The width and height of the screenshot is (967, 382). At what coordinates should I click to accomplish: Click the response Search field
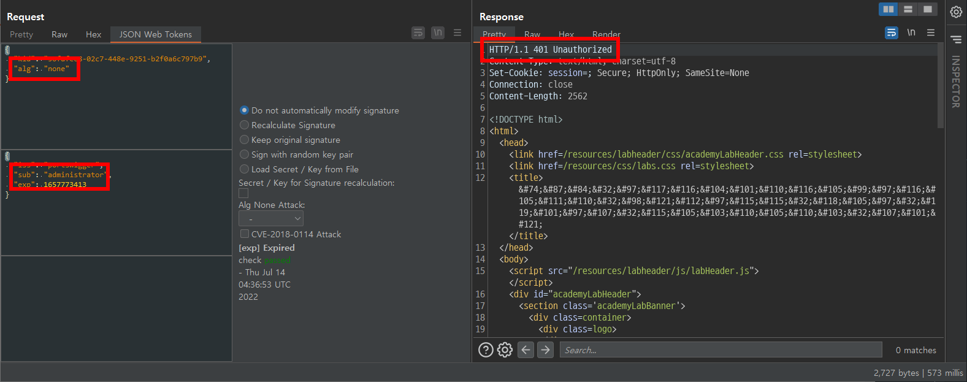(x=720, y=350)
